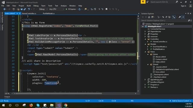This screenshot has width=193, height=108.
Task: Toggle a bookmark with the bookmark icon
Action: [x=106, y=9]
